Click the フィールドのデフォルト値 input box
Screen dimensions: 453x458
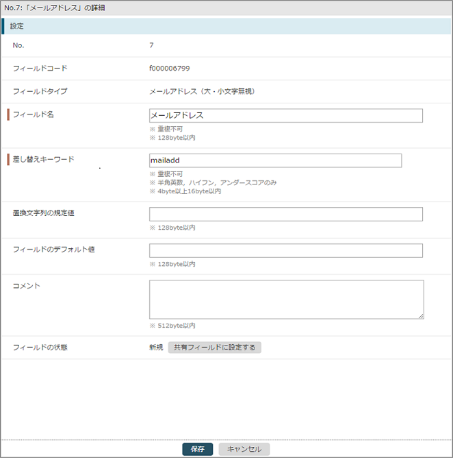(285, 251)
